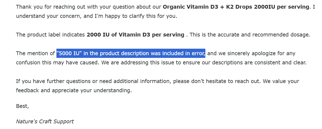The image size is (322, 129).
Task: Click the italic "Nature's Craft Support" signature
Action: pos(45,121)
